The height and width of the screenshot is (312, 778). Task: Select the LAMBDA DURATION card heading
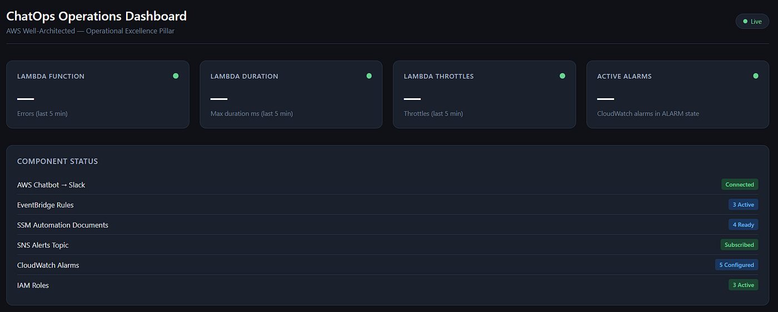tap(244, 77)
